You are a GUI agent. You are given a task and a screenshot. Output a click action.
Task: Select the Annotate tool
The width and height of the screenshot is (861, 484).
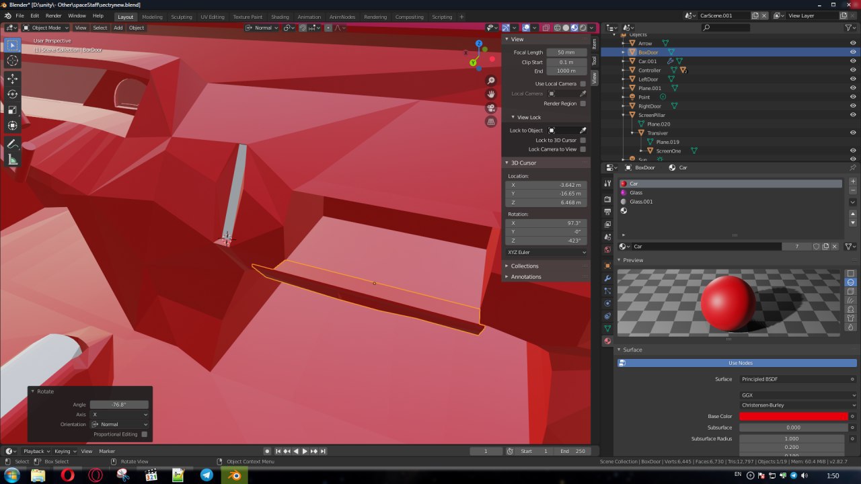pos(12,144)
